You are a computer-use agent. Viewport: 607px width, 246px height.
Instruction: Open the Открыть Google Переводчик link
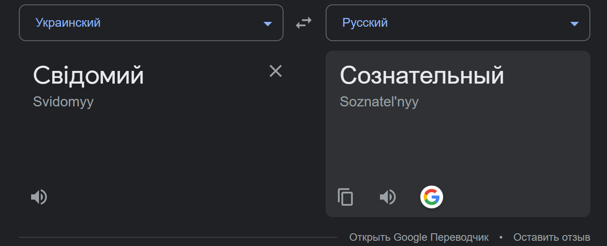click(x=419, y=237)
